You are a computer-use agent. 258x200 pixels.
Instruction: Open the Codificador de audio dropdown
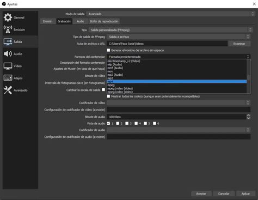[x=179, y=130]
